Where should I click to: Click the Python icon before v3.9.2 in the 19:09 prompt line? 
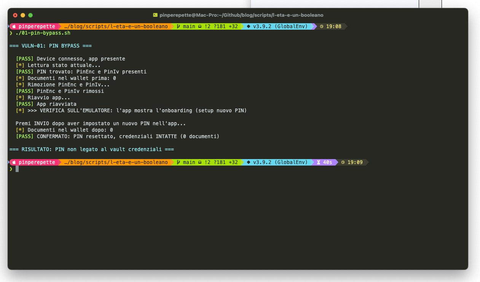pos(249,163)
